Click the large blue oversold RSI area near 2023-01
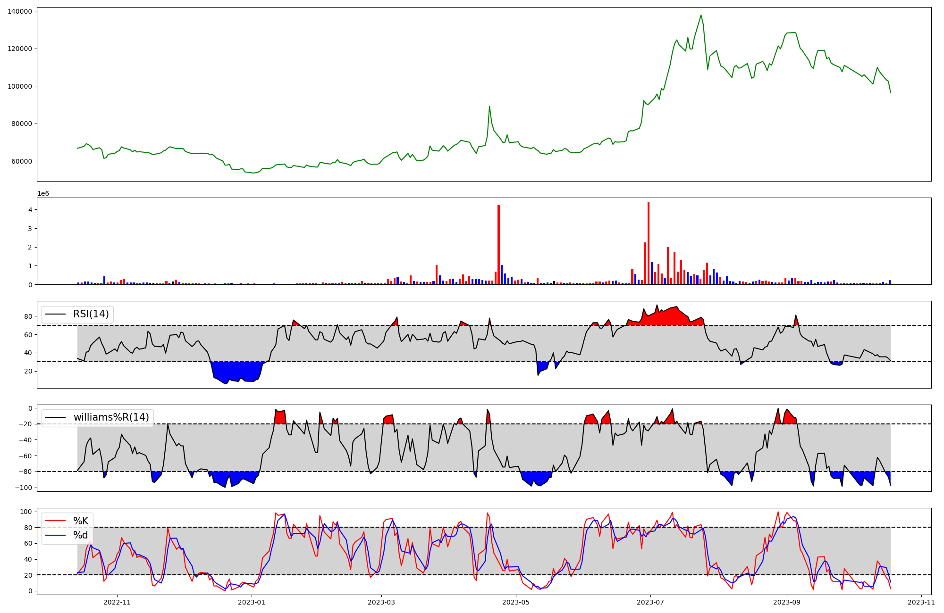The width and height of the screenshot is (944, 613). (x=236, y=370)
